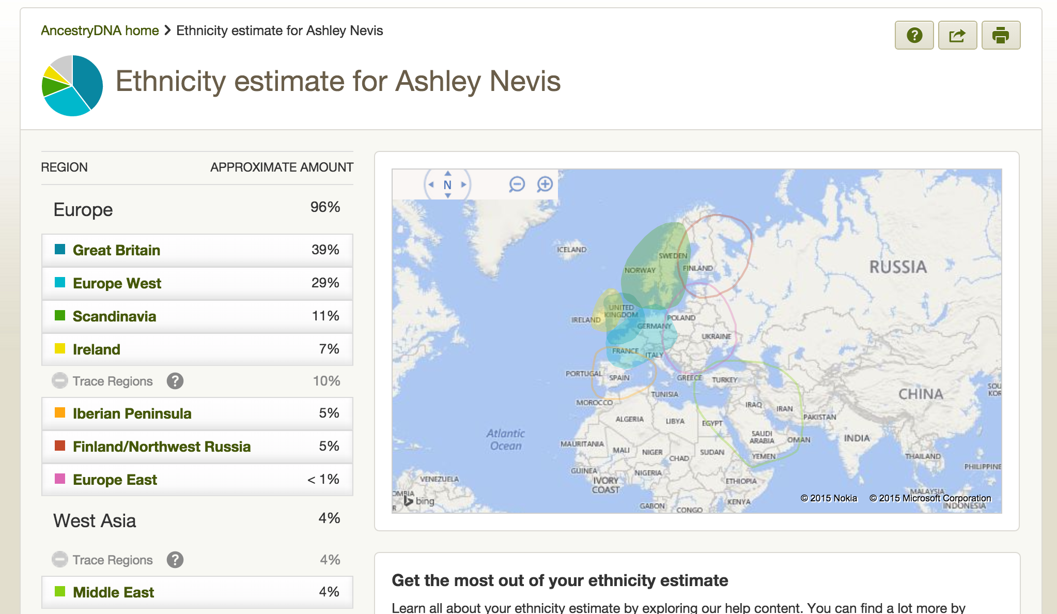
Task: Click the print icon button
Action: coord(1001,35)
